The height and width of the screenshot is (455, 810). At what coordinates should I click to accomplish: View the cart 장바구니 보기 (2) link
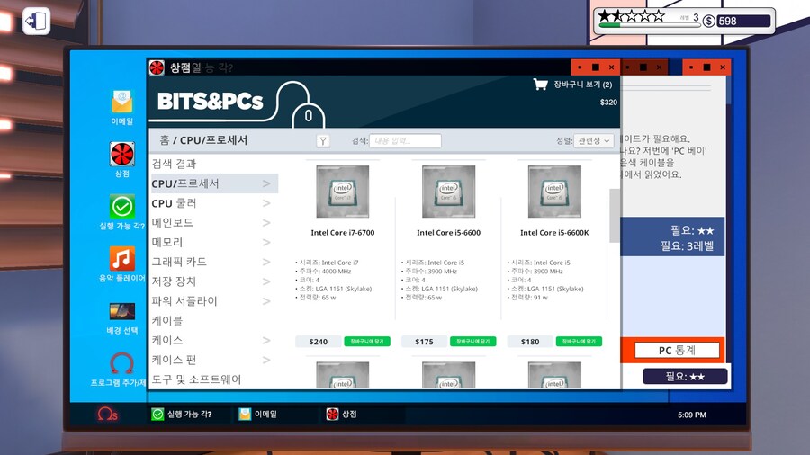click(582, 85)
